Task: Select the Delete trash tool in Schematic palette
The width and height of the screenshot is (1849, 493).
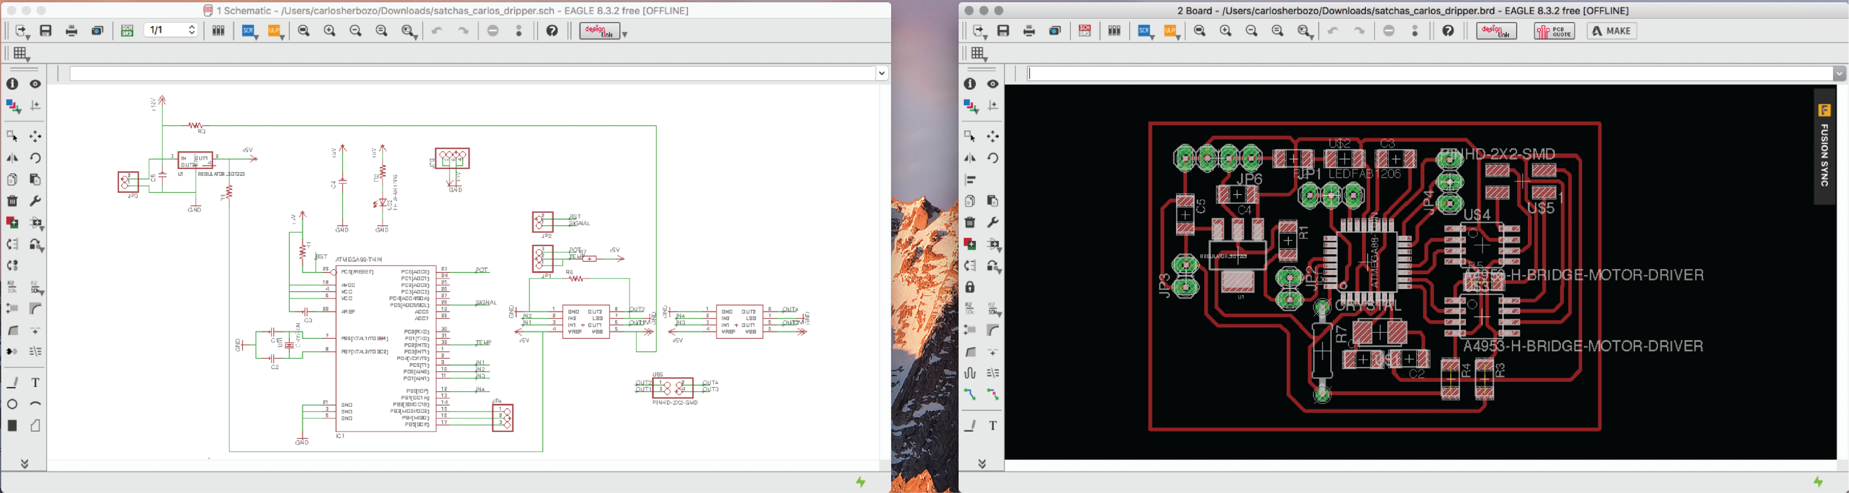Action: (x=12, y=201)
